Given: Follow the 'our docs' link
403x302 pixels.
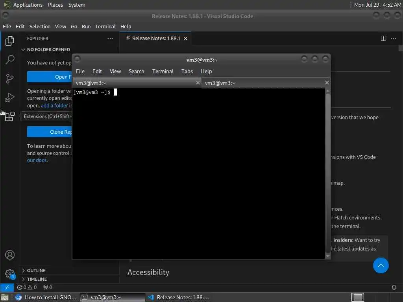Looking at the screenshot, I should tap(37, 160).
